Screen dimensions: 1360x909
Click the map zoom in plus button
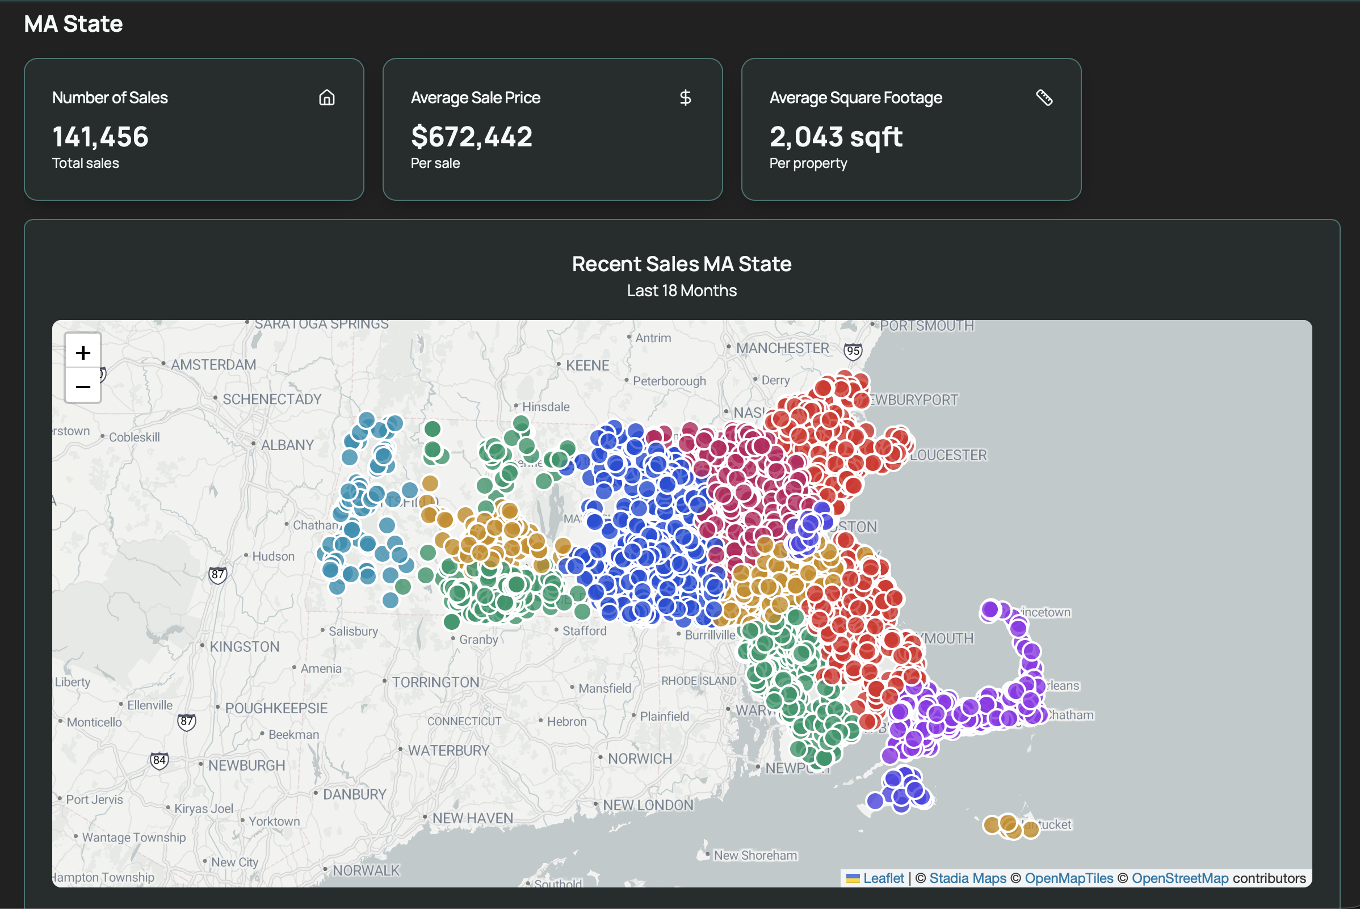click(x=83, y=352)
